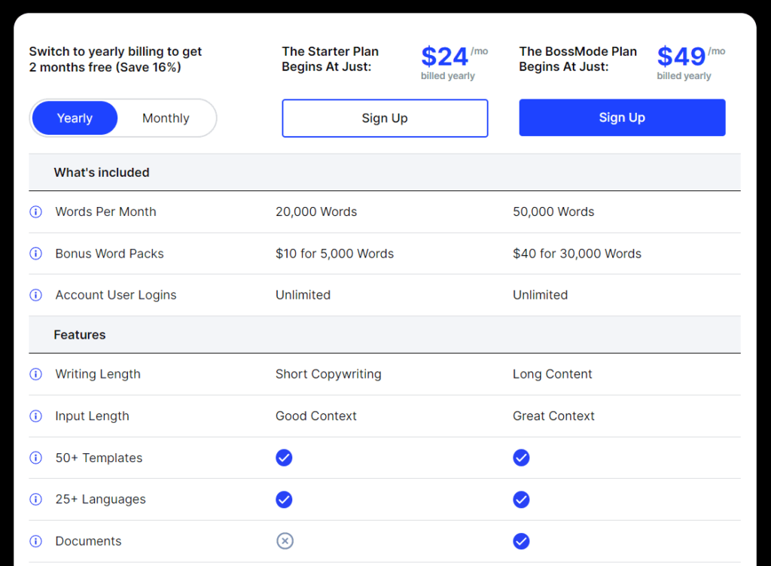Screen dimensions: 771x566
Task: Click the Features section header
Action: point(80,335)
